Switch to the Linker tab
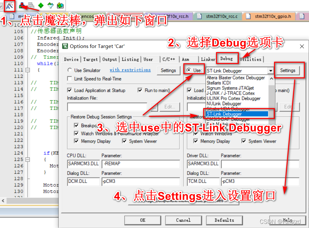The height and width of the screenshot is (228, 309). 208,59
